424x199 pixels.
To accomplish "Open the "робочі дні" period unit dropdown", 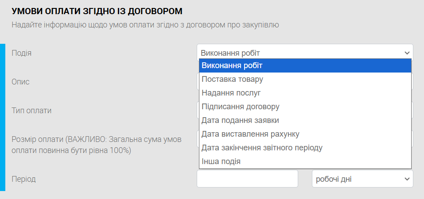I will pos(362,179).
